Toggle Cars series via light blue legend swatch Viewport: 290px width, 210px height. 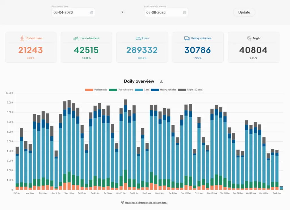click(139, 90)
